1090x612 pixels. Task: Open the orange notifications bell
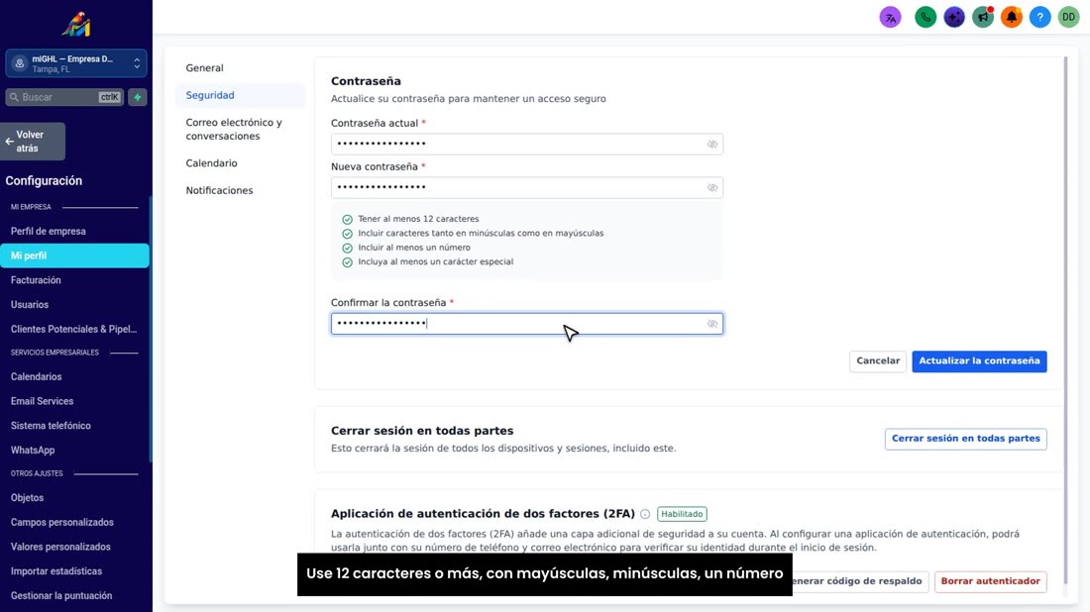tap(1012, 18)
